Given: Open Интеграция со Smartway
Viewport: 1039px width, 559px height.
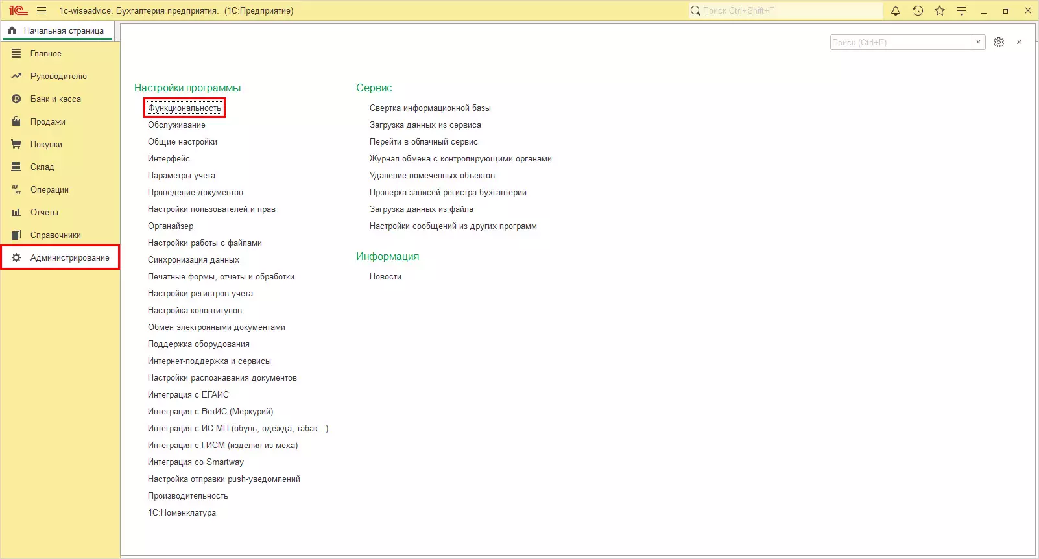Looking at the screenshot, I should [x=196, y=462].
